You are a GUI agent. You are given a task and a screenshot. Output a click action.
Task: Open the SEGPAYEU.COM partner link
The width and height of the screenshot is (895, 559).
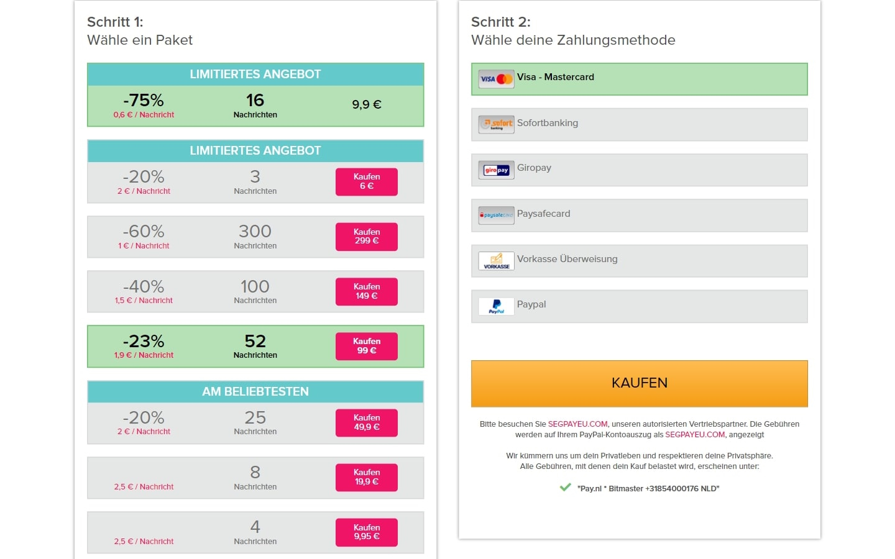[x=578, y=424]
